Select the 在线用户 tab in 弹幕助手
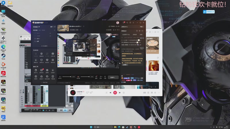 click(126, 35)
